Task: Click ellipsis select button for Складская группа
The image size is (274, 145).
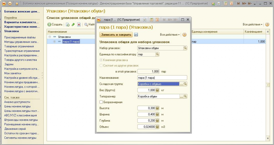Action: tap(181, 84)
